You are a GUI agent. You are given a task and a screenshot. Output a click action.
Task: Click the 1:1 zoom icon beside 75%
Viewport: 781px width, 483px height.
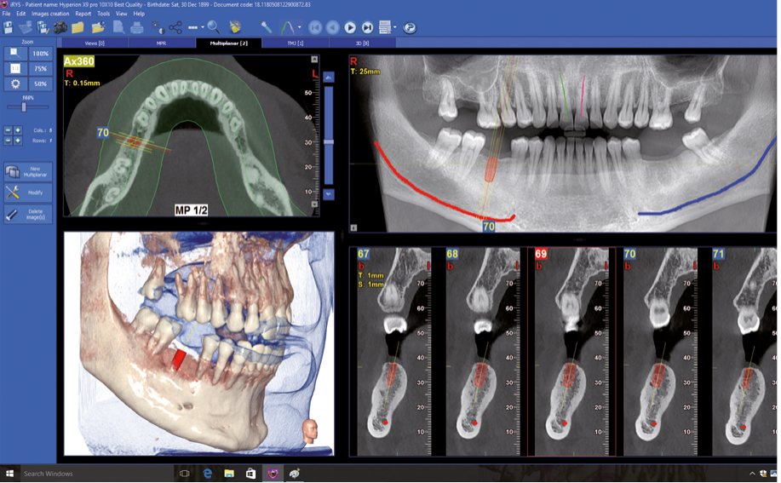coord(15,69)
